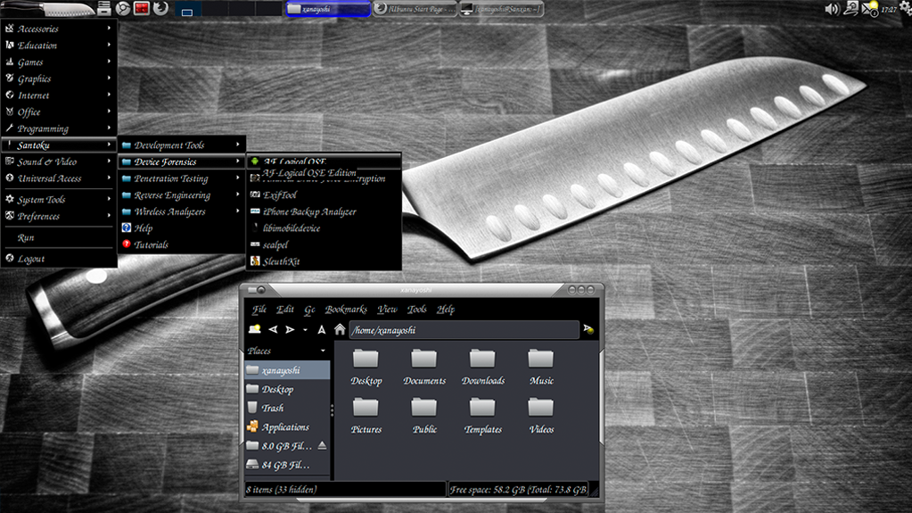Image resolution: width=912 pixels, height=513 pixels.
Task: Open Santoku Help entry
Action: [182, 228]
